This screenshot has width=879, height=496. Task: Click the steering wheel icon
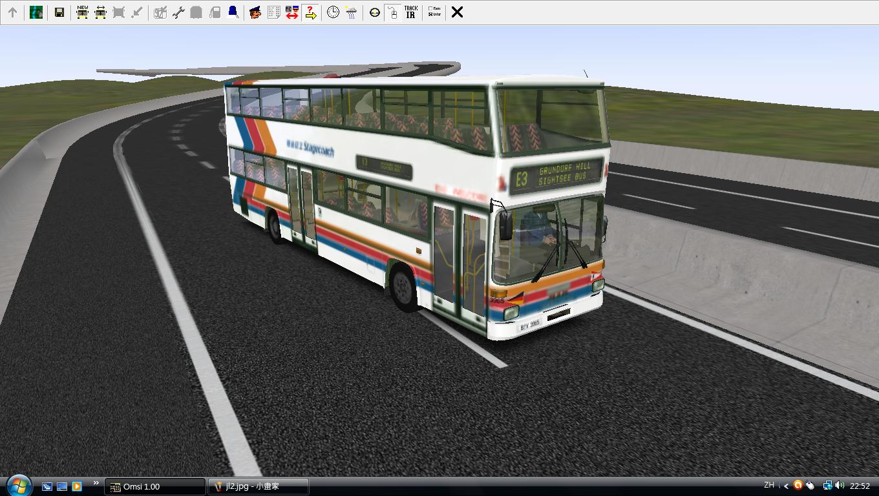tap(374, 12)
